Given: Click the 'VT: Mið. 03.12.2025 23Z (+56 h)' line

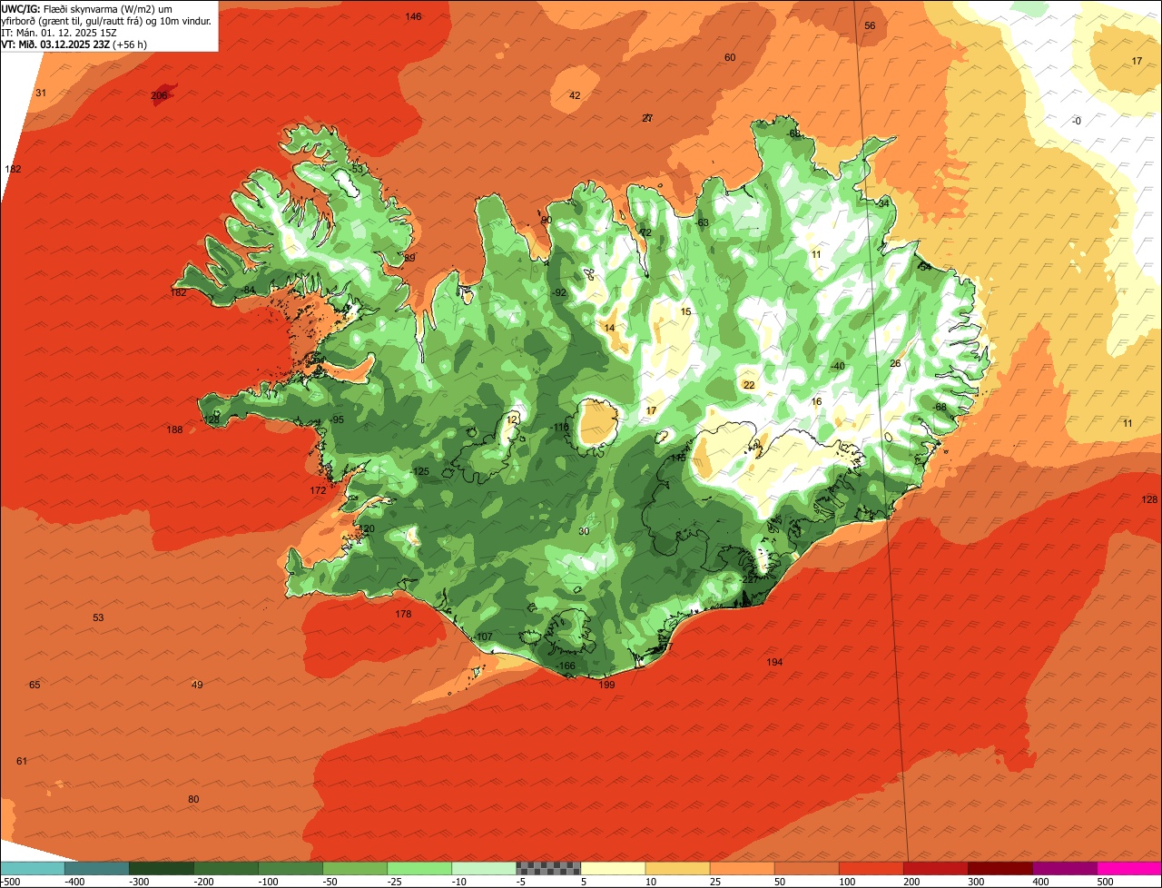Looking at the screenshot, I should (x=74, y=44).
